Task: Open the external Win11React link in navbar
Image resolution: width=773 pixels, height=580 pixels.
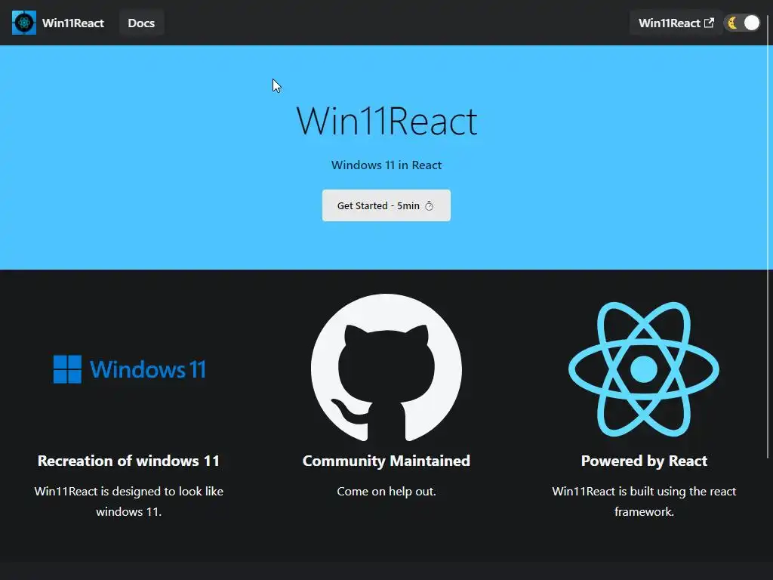Action: click(x=676, y=23)
